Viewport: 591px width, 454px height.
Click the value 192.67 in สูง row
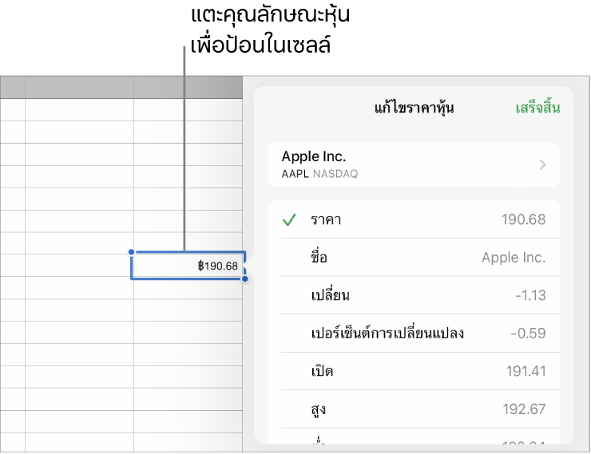point(524,409)
